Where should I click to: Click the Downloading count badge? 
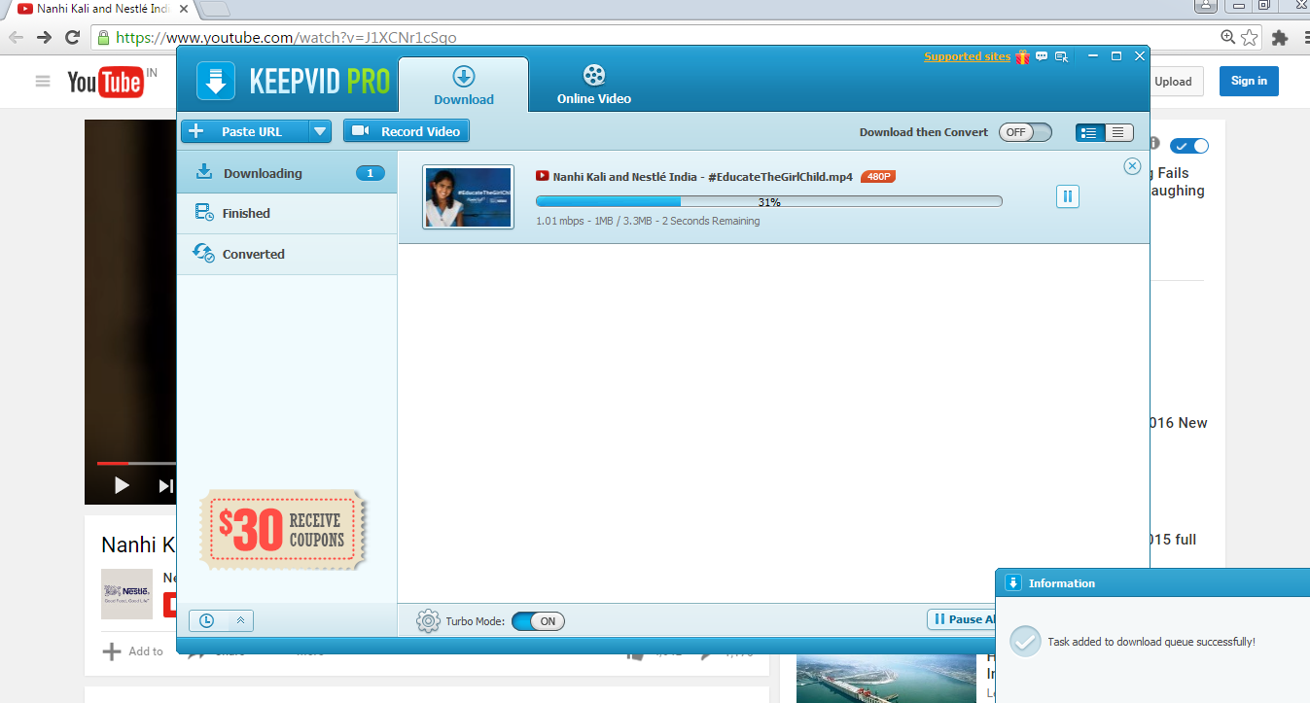point(370,173)
